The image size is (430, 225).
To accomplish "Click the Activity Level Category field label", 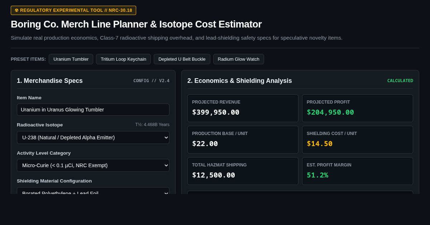I will coord(44,153).
